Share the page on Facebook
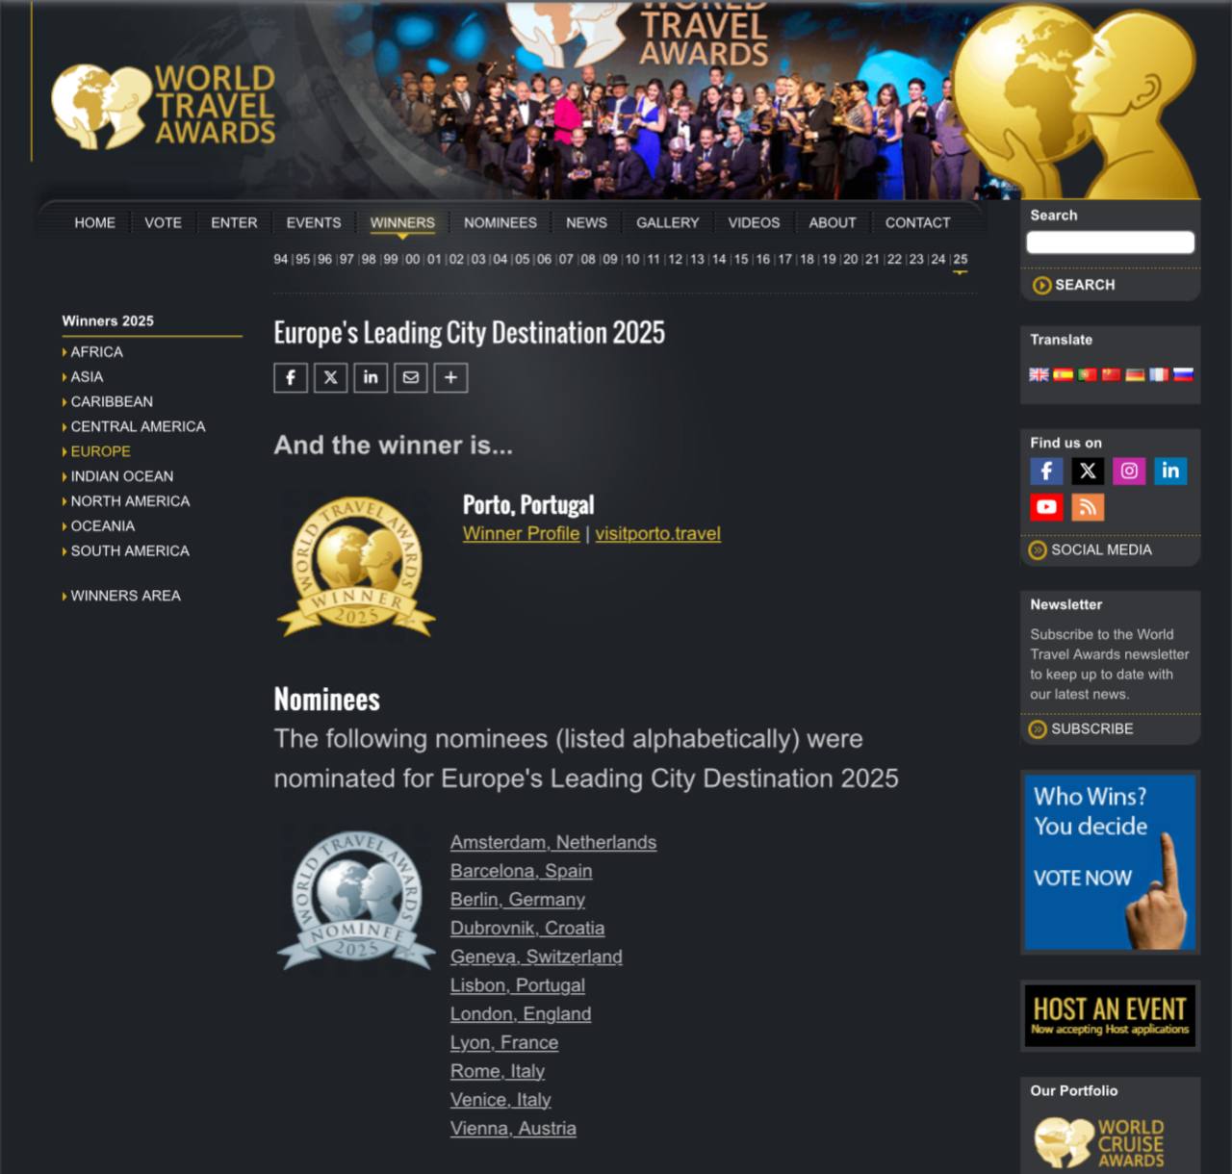 click(x=291, y=377)
